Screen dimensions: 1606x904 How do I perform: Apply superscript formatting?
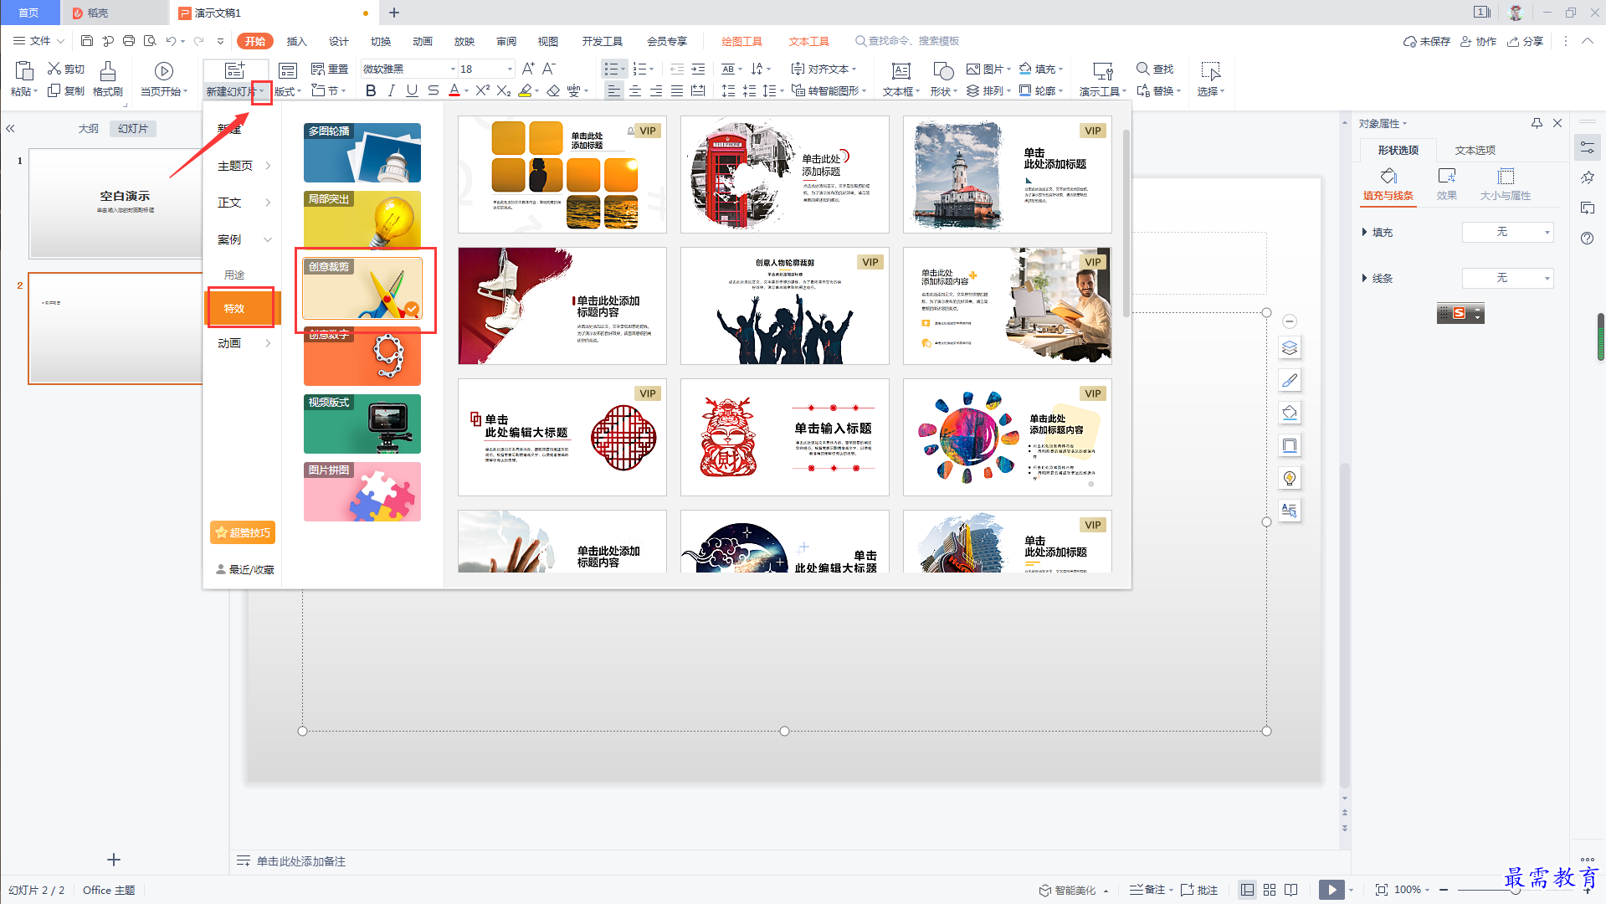click(483, 90)
